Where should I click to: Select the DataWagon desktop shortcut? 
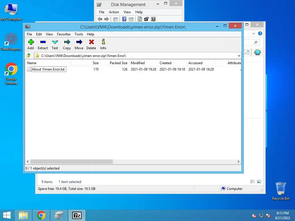point(11,42)
